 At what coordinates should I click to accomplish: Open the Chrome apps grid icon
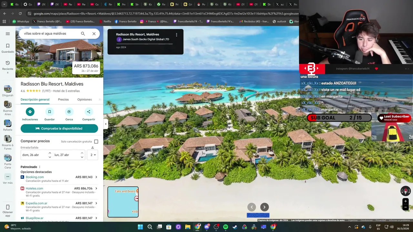click(x=4, y=22)
